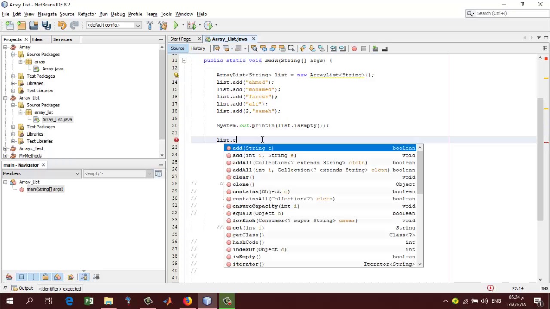Image resolution: width=550 pixels, height=309 pixels.
Task: Toggle Show Static Members filter in Navigator
Action: click(34, 277)
